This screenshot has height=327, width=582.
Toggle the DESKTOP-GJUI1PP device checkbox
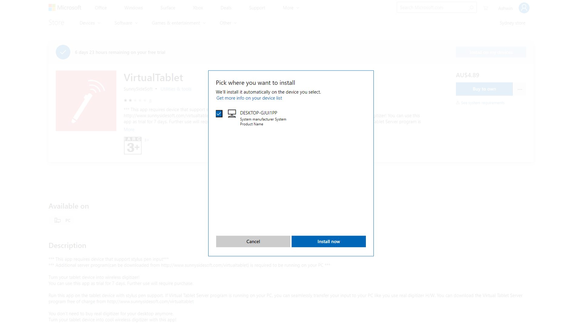(x=219, y=114)
